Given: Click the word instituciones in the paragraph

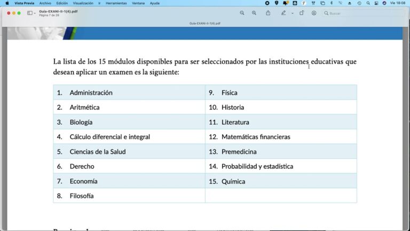Looking at the screenshot, I should pos(289,61).
